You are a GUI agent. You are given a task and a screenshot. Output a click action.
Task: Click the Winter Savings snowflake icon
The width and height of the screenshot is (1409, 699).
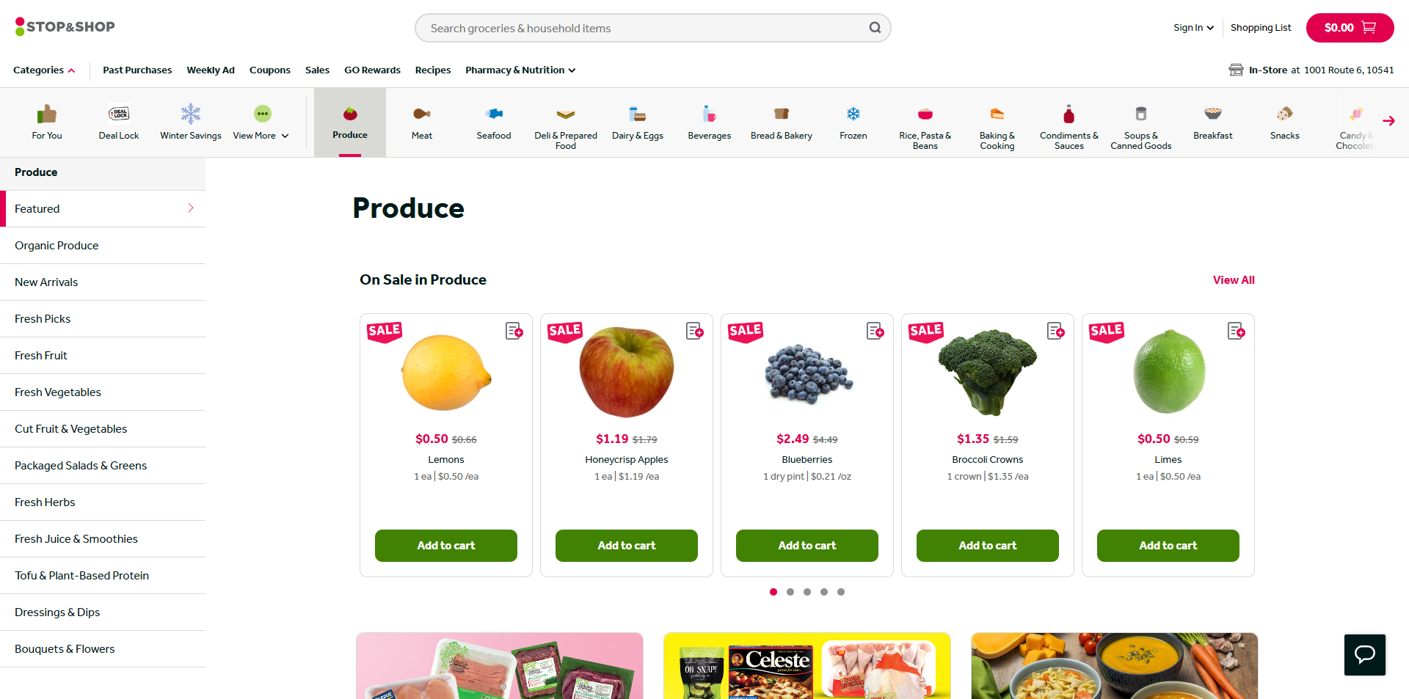[190, 114]
